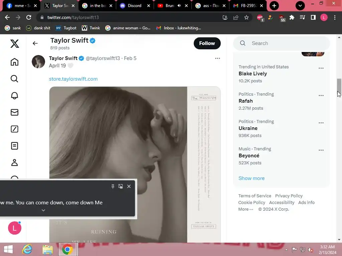Open Ukraine trending topic
This screenshot has height=256, width=342.
[248, 128]
